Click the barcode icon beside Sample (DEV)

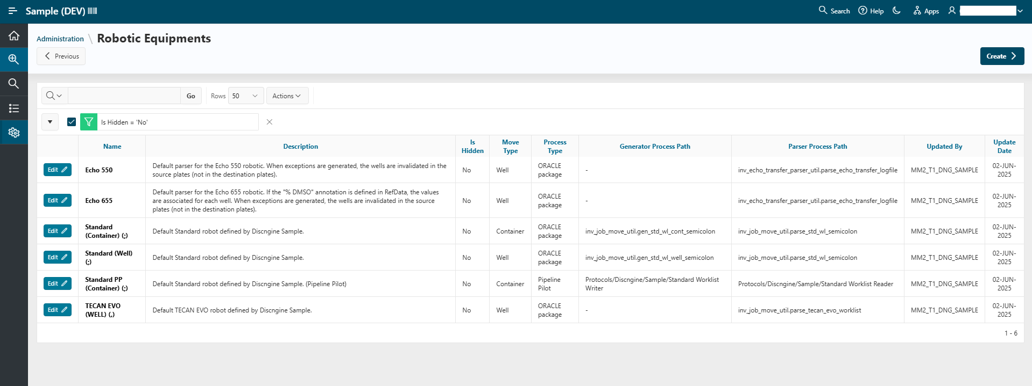pos(93,11)
